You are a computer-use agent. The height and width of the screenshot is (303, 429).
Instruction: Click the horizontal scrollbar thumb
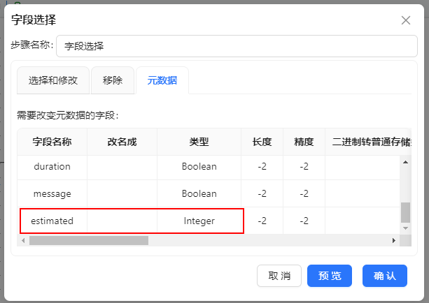click(88, 240)
